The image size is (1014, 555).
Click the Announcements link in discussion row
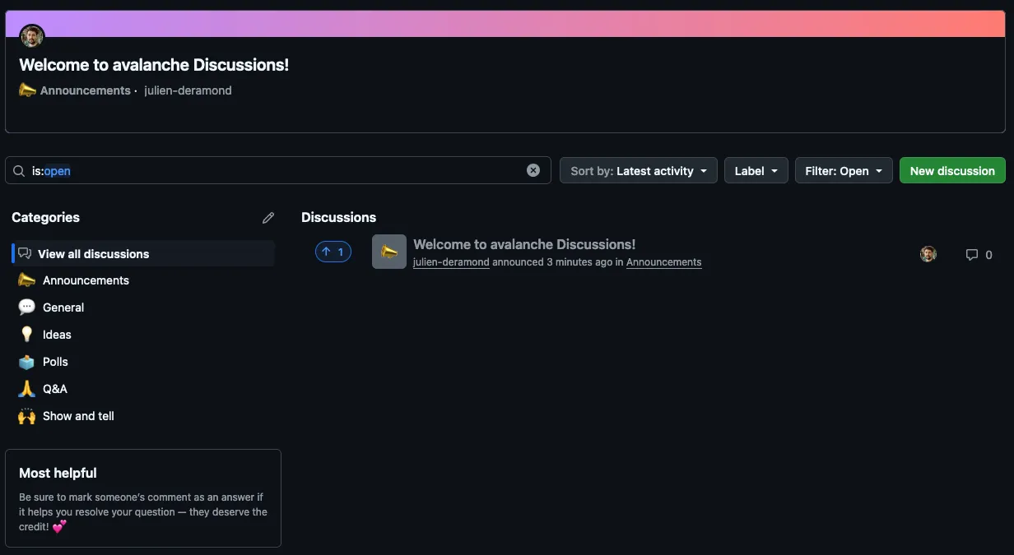coord(663,262)
